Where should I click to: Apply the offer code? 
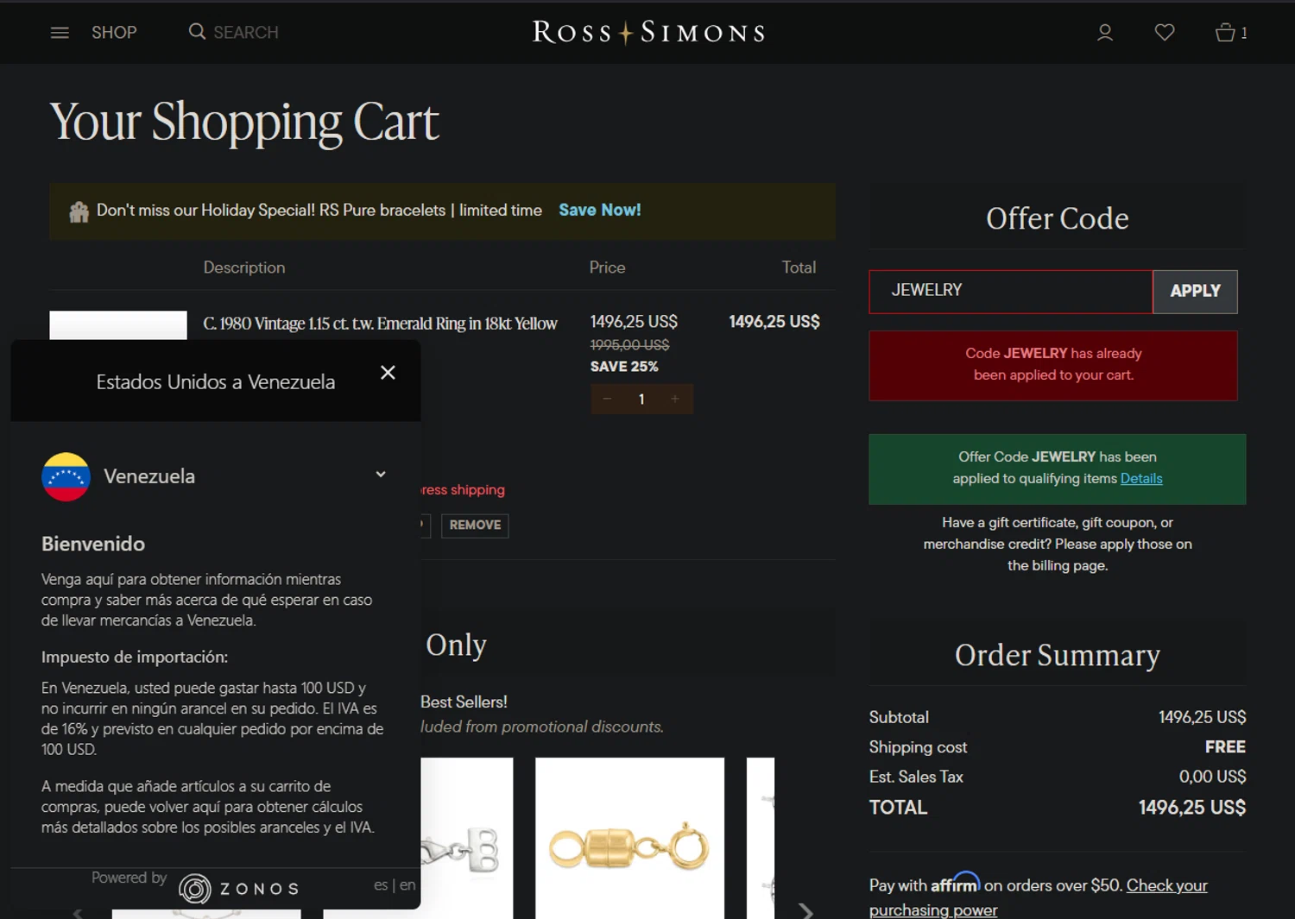[x=1195, y=292]
